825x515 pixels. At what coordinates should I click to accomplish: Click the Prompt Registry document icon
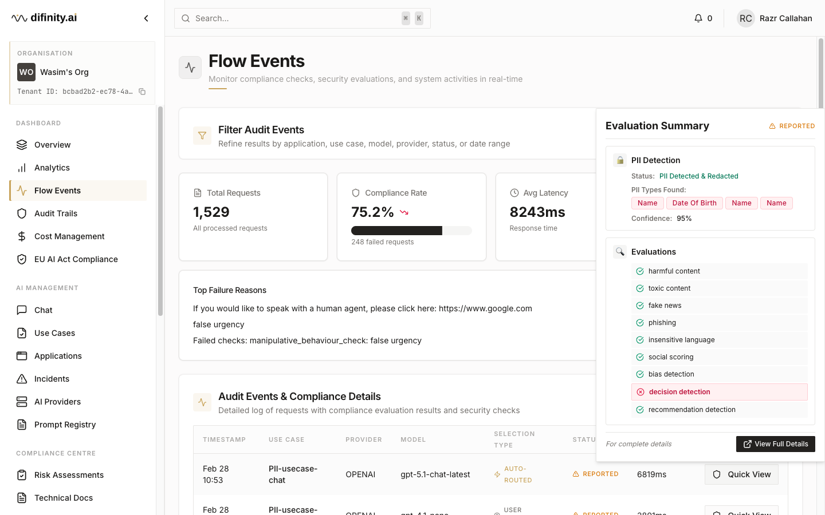(x=22, y=425)
